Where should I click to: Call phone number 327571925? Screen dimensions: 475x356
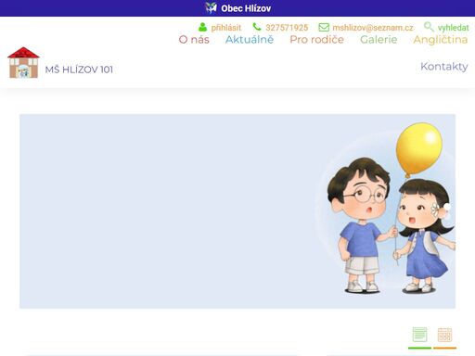pyautogui.click(x=287, y=28)
